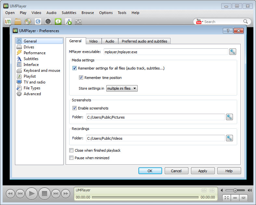Click the MPlayer executable path field
The height and width of the screenshot is (205, 256).
(166, 52)
